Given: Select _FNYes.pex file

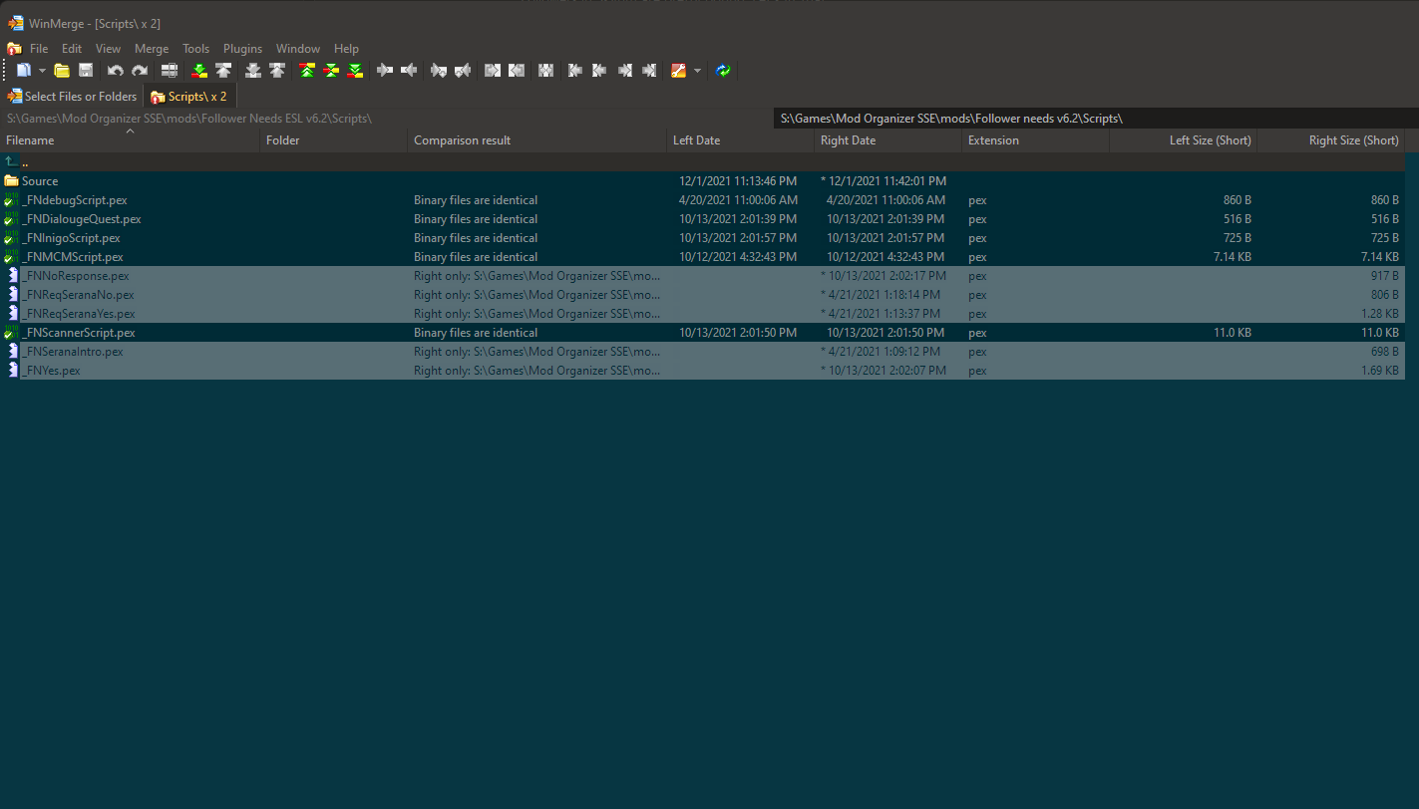Looking at the screenshot, I should click(702, 371).
